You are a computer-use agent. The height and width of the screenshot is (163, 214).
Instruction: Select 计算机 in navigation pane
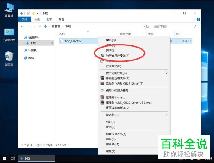pyautogui.click(x=33, y=51)
